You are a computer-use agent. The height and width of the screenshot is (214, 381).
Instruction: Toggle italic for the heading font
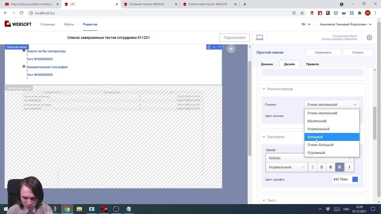coord(349,167)
